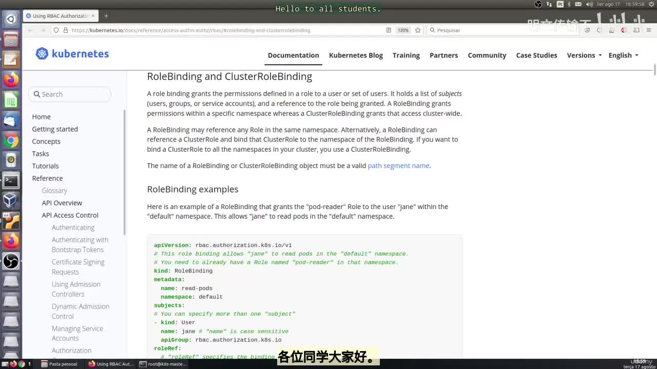Open Ubuntu dash from the launcher
Image resolution: width=657 pixels, height=369 pixels.
click(11, 19)
